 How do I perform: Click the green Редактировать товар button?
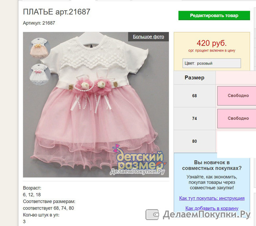coord(214,15)
